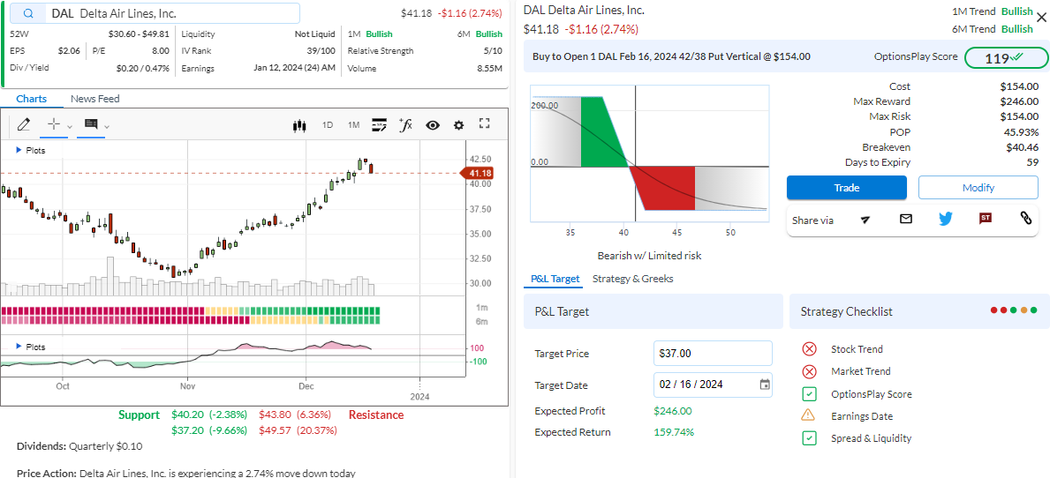Click the Earnings Date warning icon

(x=810, y=415)
